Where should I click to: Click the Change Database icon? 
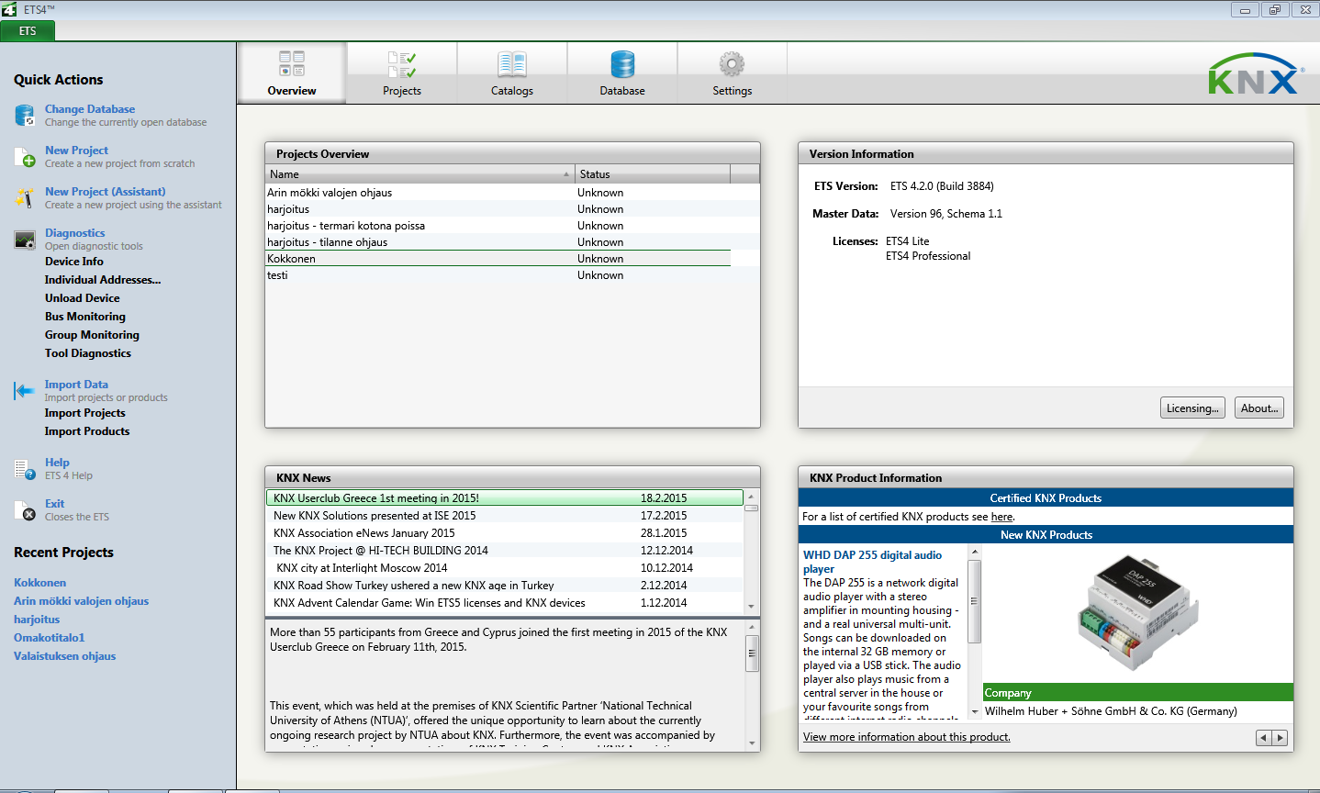[x=25, y=115]
